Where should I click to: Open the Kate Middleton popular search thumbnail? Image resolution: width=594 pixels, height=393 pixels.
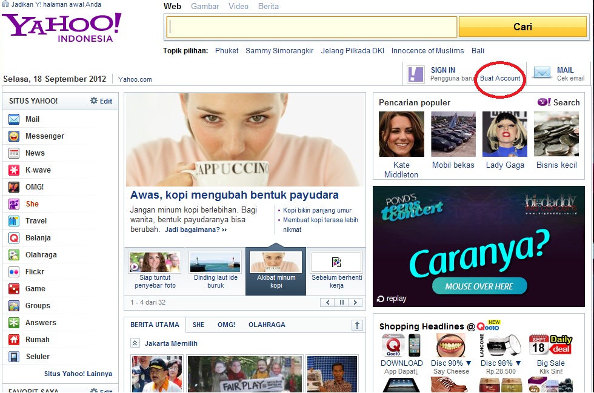pos(401,134)
